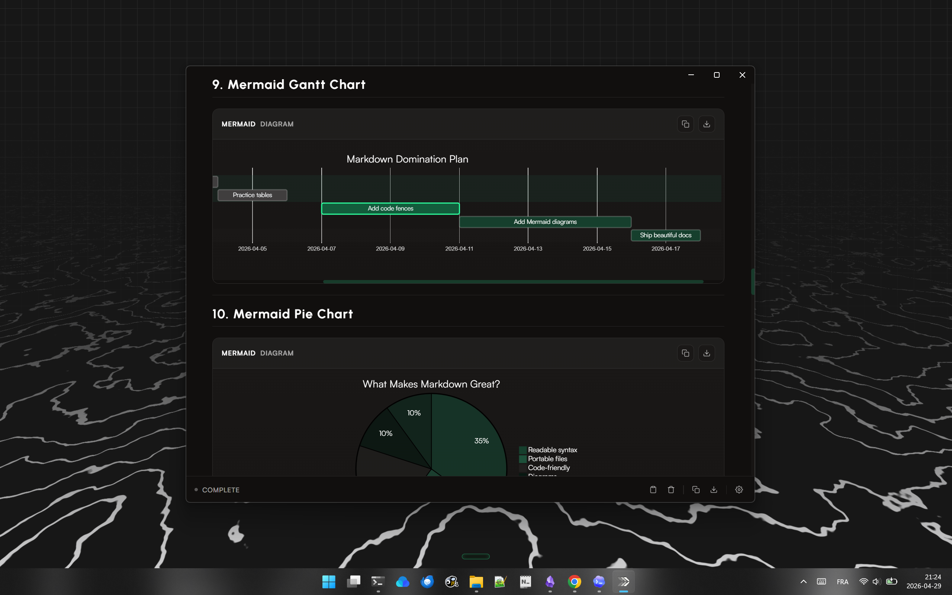Viewport: 952px width, 595px height.
Task: Open the blue cloud taskbar app
Action: click(x=402, y=582)
